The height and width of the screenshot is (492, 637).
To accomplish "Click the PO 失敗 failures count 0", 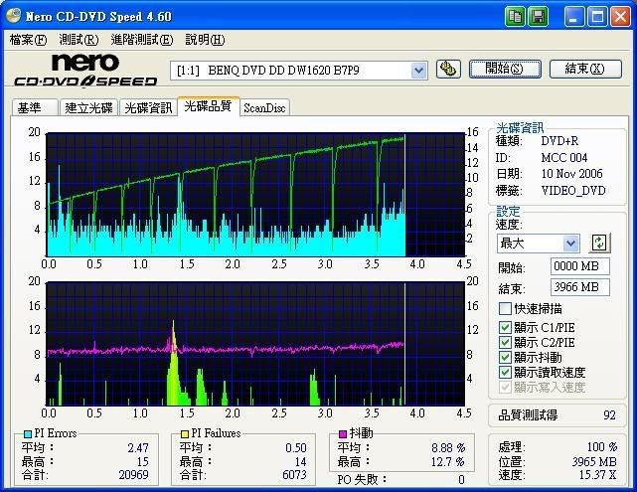I will pos(461,480).
